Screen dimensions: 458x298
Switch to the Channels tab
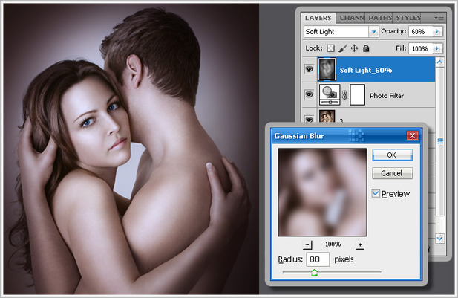pos(352,18)
